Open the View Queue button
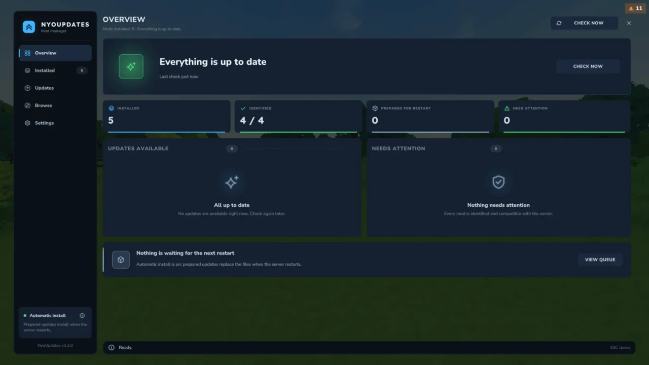This screenshot has width=649, height=365. [x=600, y=260]
